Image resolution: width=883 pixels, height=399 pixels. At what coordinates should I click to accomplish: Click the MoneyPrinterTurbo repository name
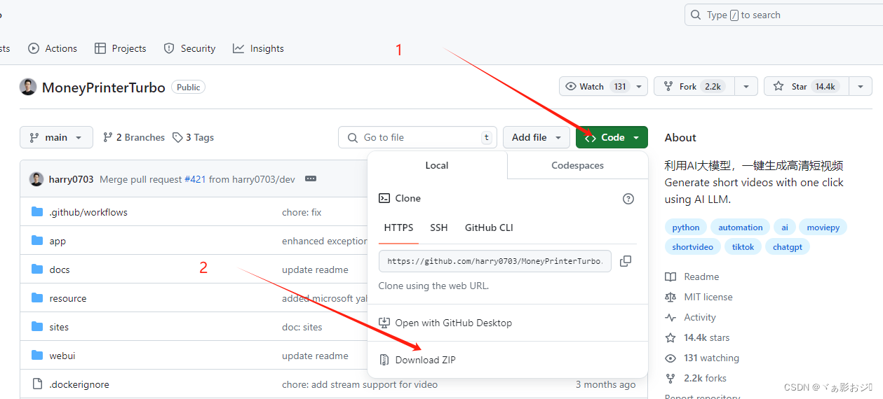click(104, 87)
